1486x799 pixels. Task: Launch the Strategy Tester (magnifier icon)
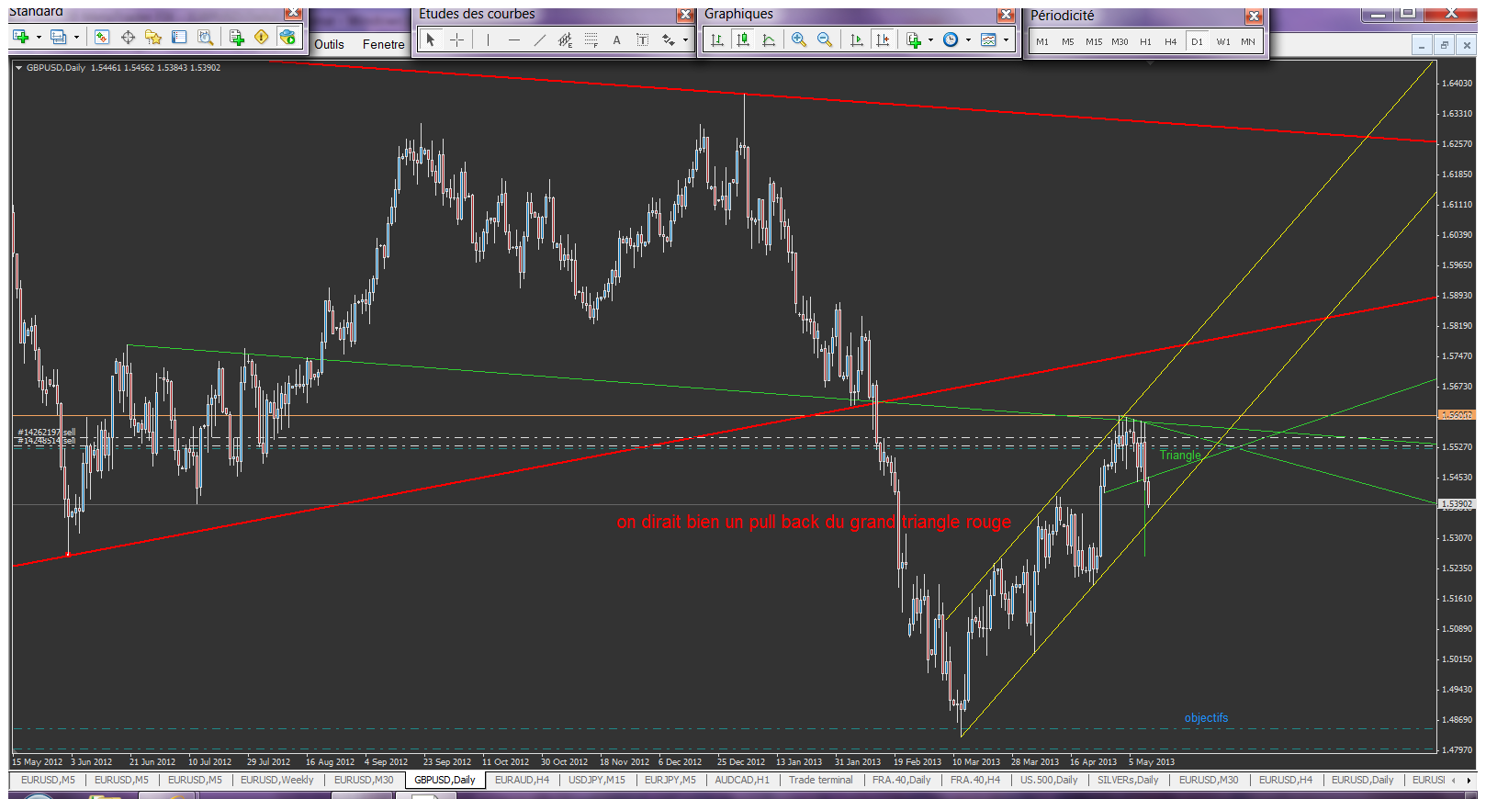[205, 37]
